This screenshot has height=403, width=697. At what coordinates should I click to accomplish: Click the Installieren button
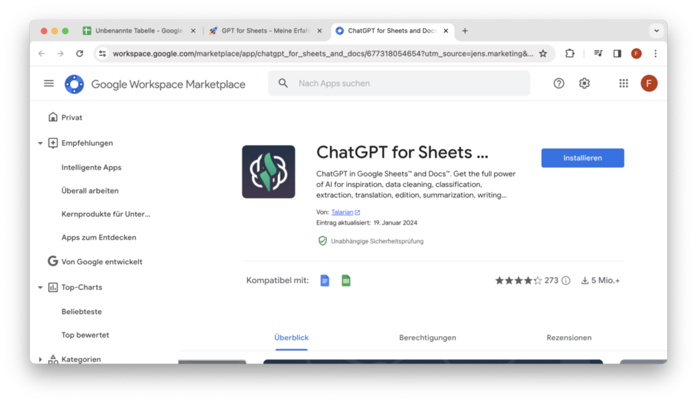pos(583,158)
